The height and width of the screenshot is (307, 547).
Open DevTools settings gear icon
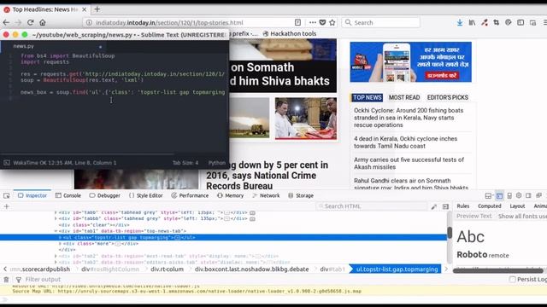519,195
